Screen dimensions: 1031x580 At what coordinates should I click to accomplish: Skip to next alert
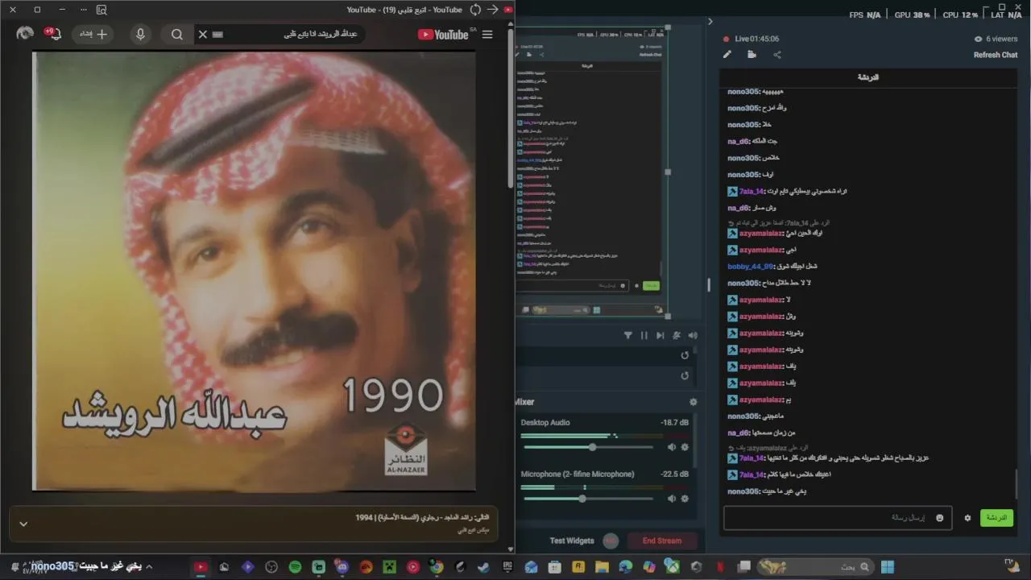pos(660,335)
